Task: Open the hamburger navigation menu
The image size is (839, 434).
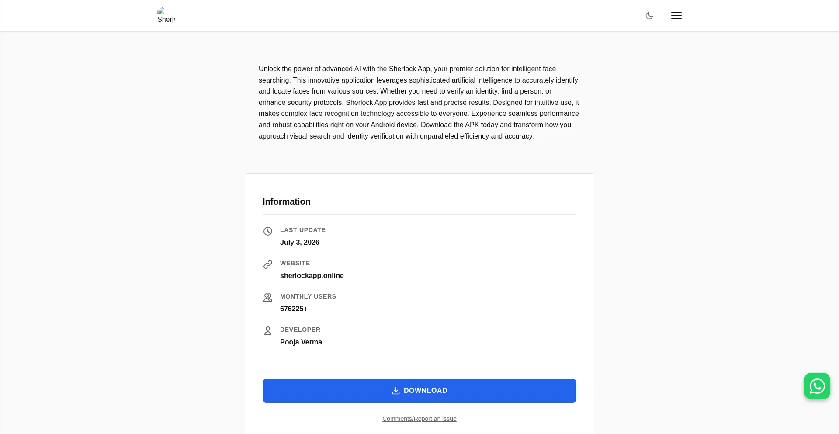Action: tap(676, 16)
